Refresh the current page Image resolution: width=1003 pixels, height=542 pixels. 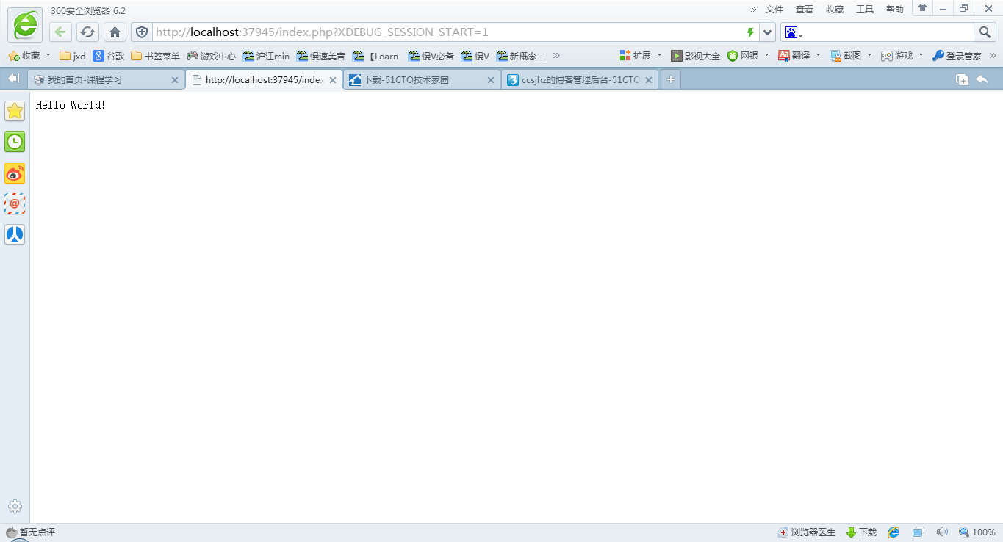coord(87,32)
